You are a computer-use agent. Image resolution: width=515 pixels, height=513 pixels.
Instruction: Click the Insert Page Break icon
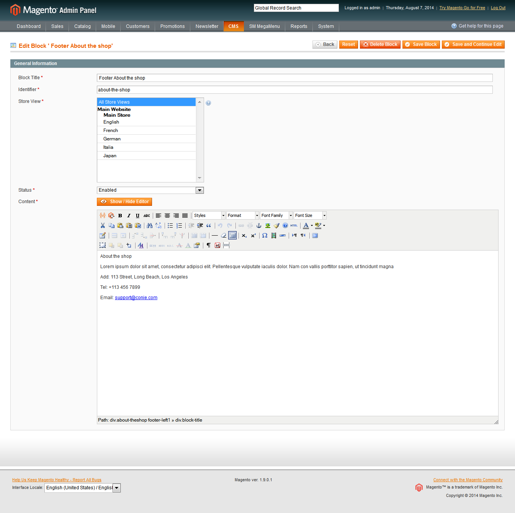226,245
